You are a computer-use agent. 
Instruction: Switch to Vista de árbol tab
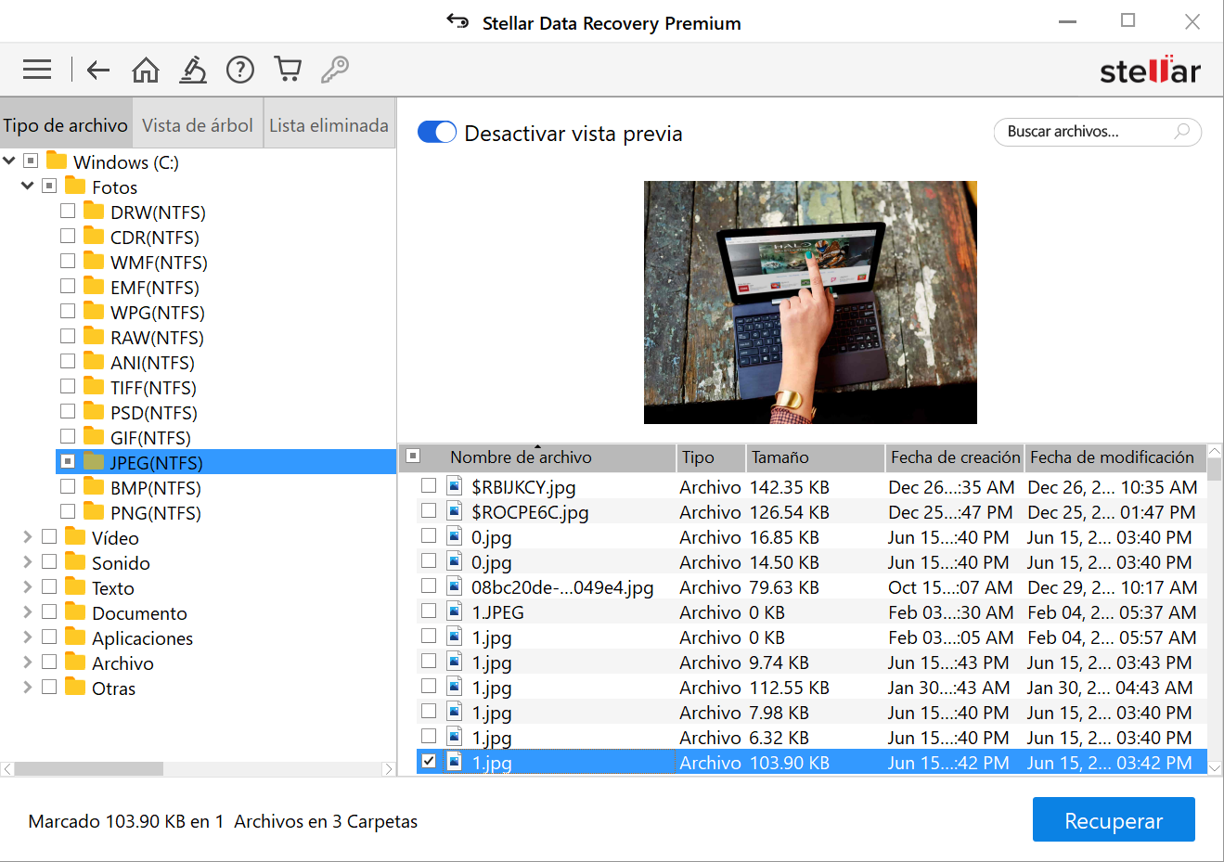(x=198, y=125)
